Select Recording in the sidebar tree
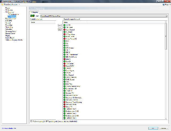This screenshot has width=171, height=131. (x=9, y=25)
